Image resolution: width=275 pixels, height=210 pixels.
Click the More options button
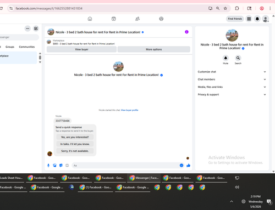[x=154, y=49]
